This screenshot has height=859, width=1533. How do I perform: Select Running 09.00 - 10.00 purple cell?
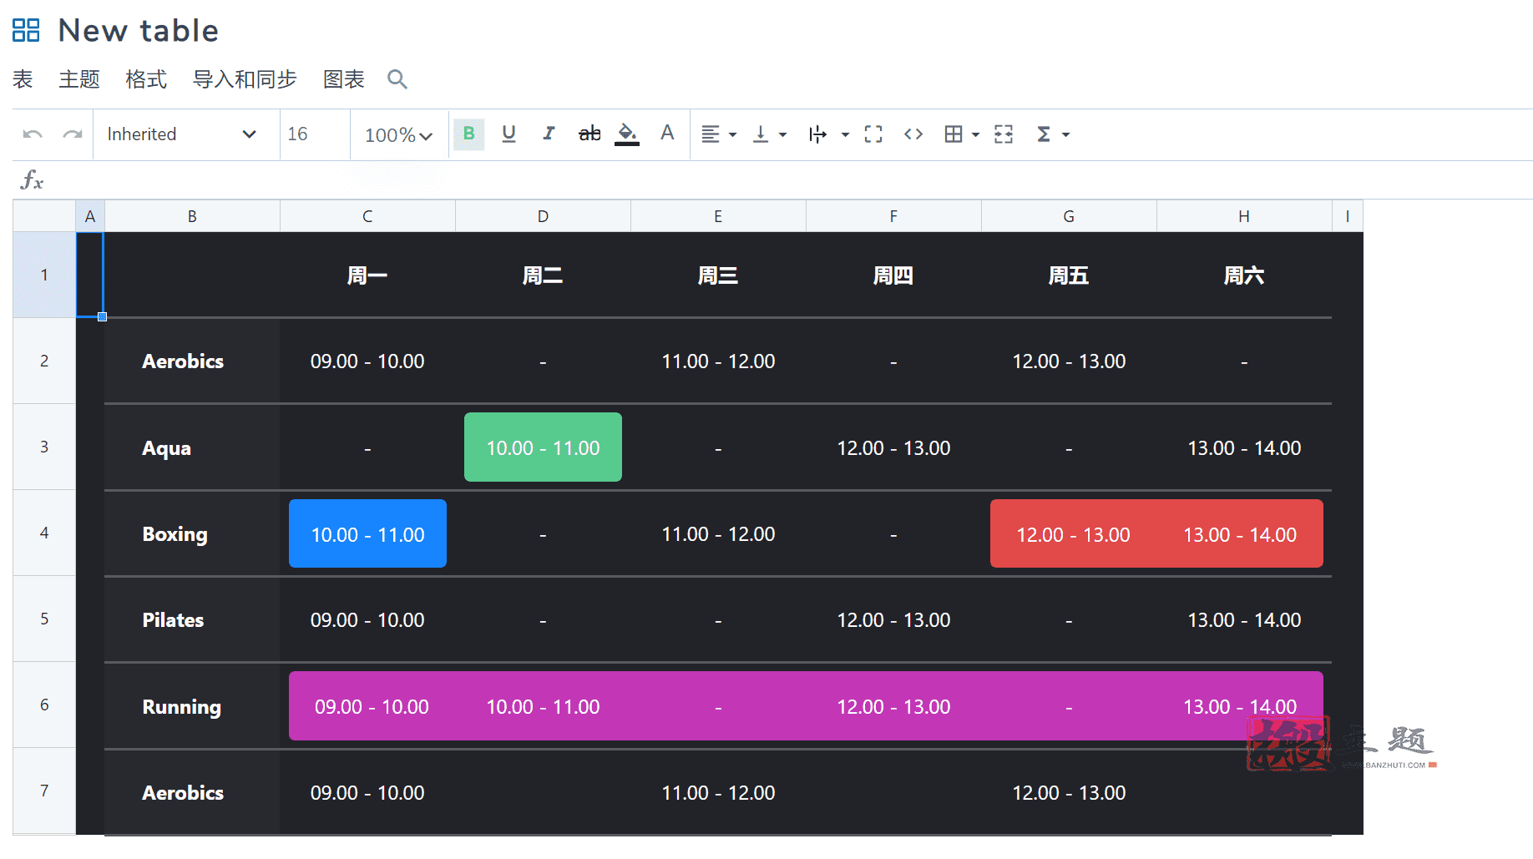coord(372,707)
